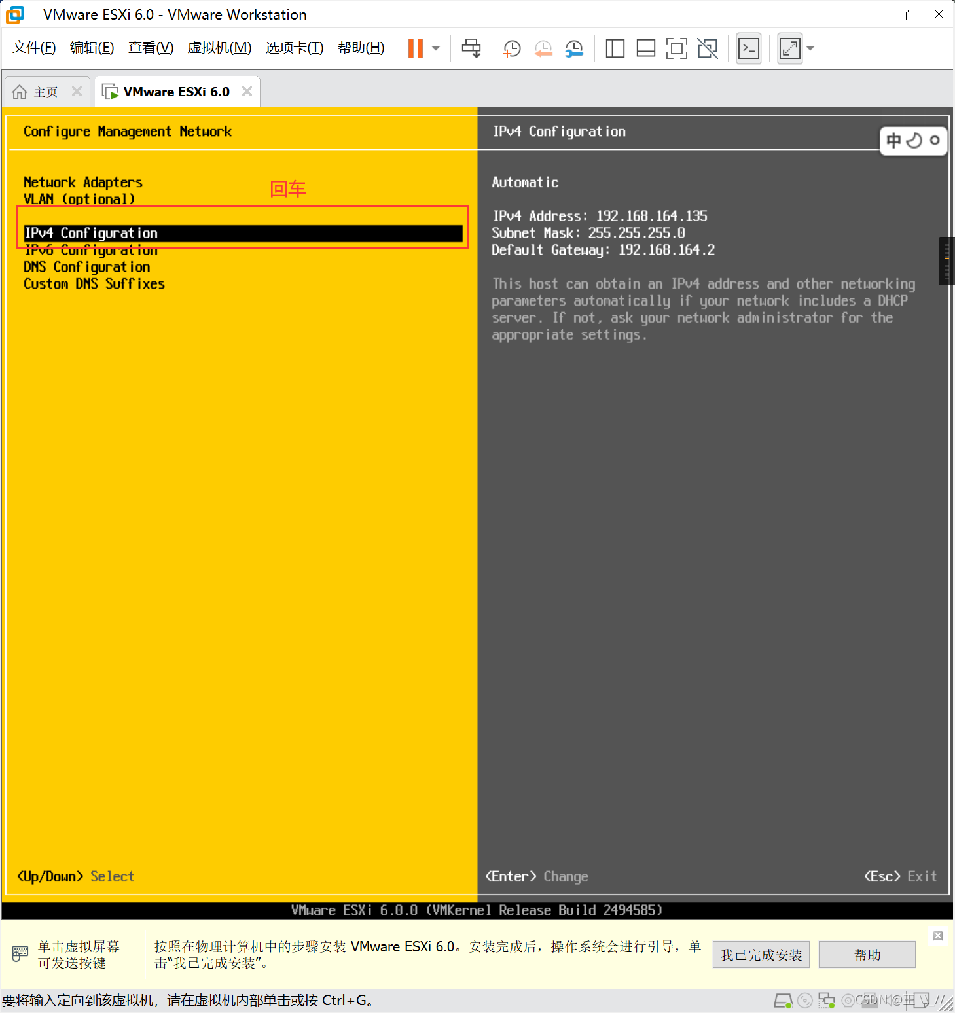Click the <Up/Down> Select hint

tap(76, 876)
